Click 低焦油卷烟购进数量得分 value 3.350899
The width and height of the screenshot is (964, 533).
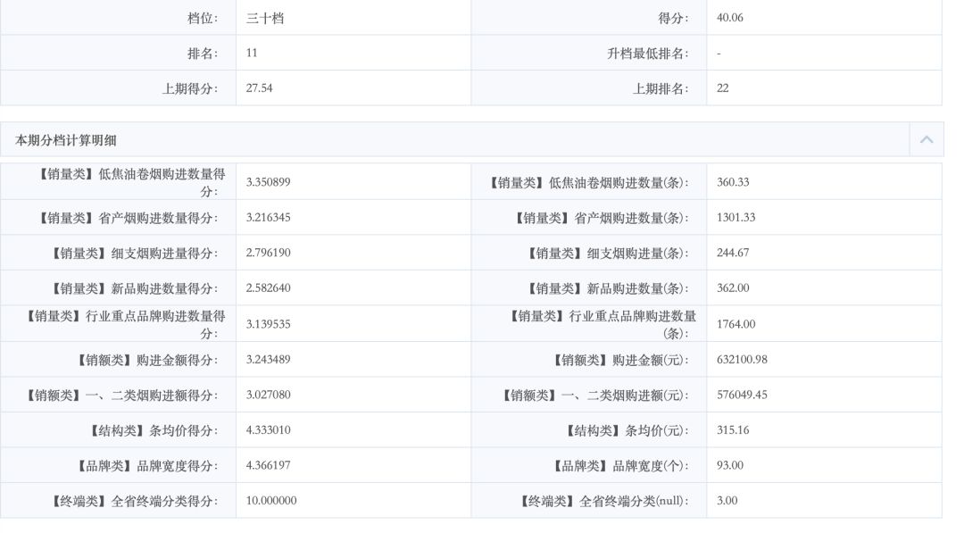pyautogui.click(x=268, y=182)
